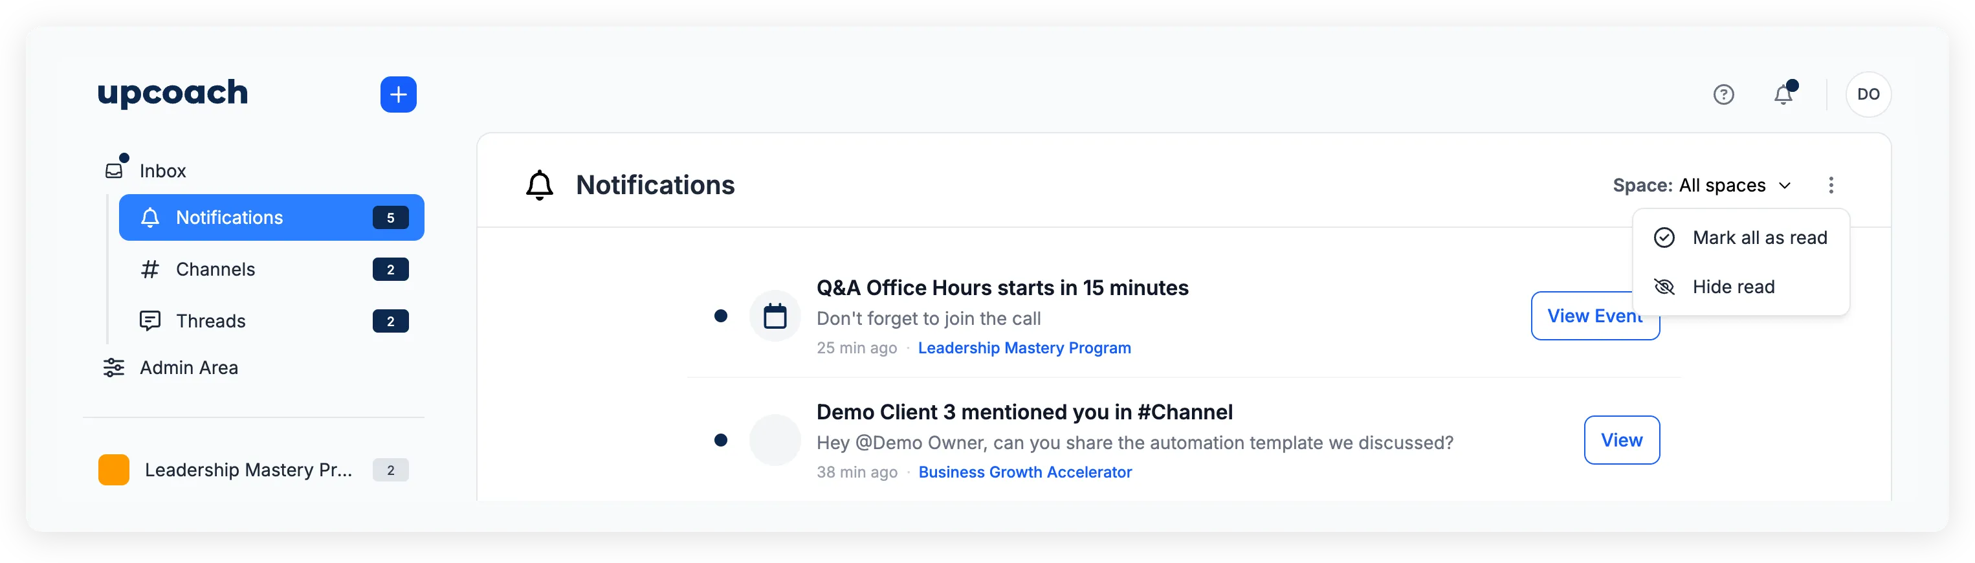
Task: Click the Inbox tray icon
Action: [x=115, y=170]
